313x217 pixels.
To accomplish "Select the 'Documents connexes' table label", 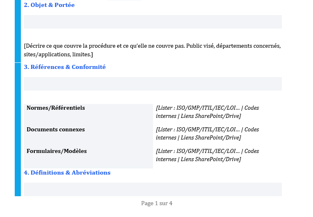I will (x=56, y=130).
